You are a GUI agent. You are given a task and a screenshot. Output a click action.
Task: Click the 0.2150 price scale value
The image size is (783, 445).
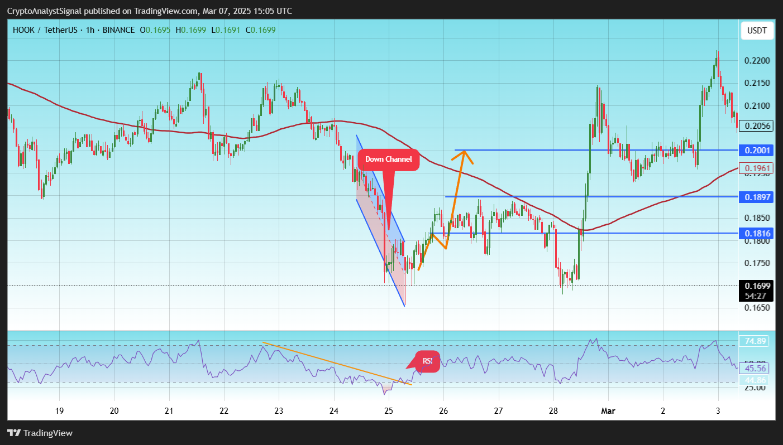(758, 83)
